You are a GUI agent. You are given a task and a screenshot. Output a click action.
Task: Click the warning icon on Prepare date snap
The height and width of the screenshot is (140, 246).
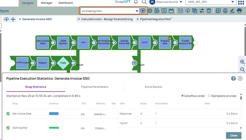point(170,38)
